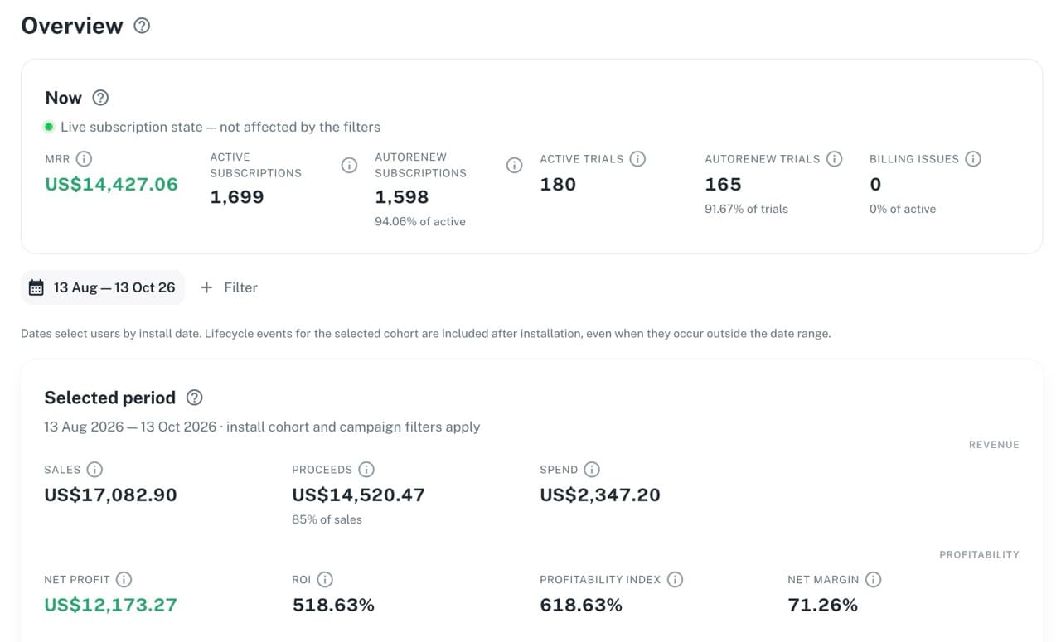Click info icon beside Active Subscriptions
Viewport: 1061px width, 642px height.
pyautogui.click(x=349, y=165)
